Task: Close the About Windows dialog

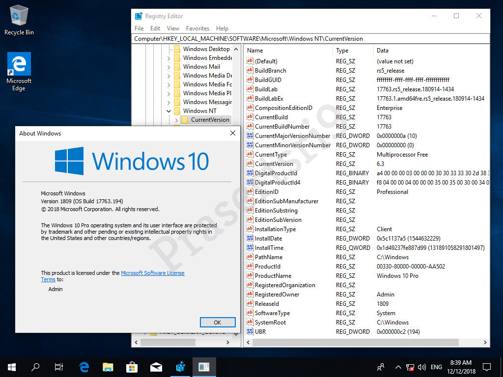Action: point(233,133)
